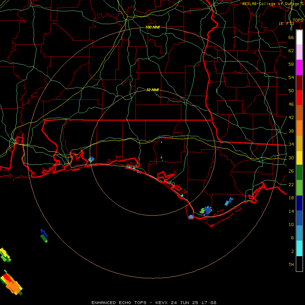
Task: Click the "30" scale label
Action: tap(291, 158)
